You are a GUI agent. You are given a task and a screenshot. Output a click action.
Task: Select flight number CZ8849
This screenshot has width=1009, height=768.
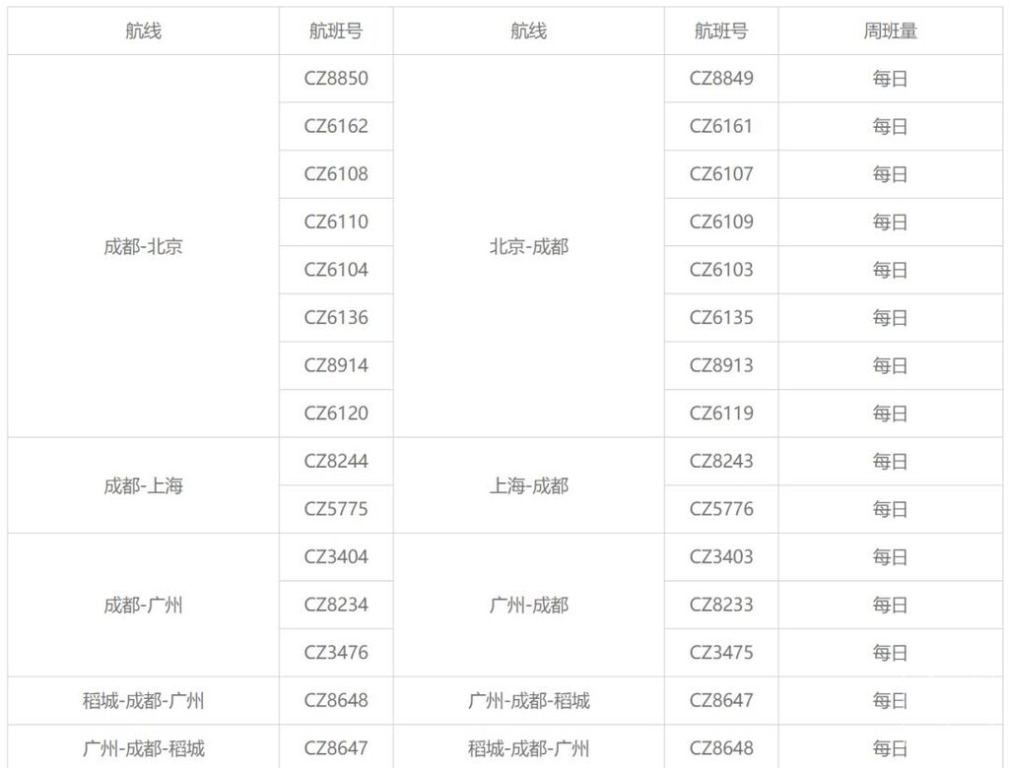721,79
